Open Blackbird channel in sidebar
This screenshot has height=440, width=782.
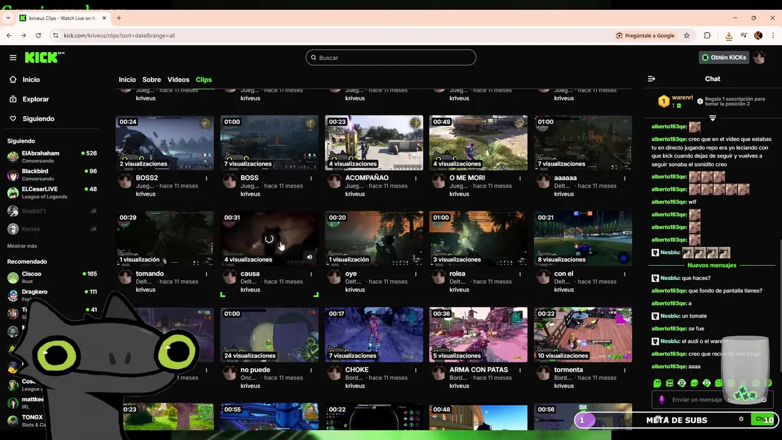(52, 175)
